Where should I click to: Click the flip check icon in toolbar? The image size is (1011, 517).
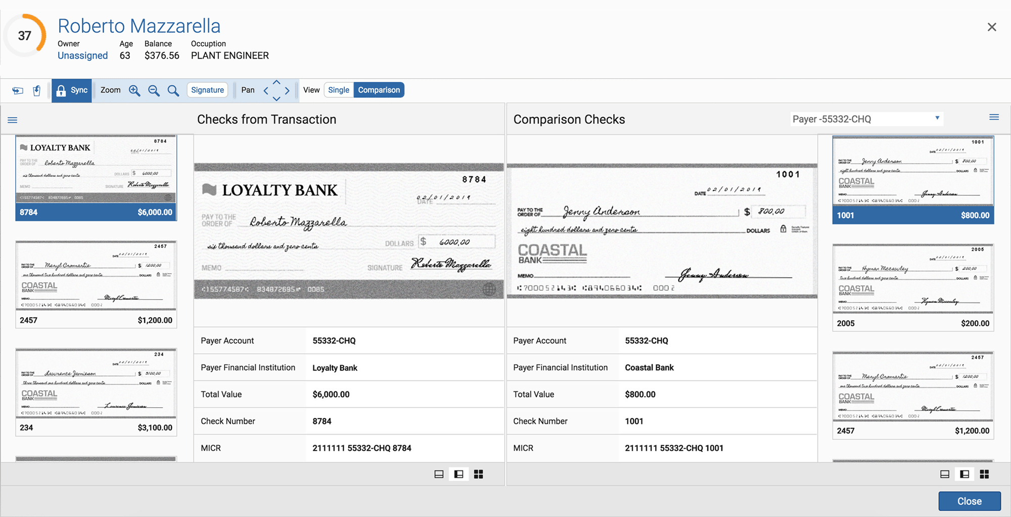pos(18,90)
